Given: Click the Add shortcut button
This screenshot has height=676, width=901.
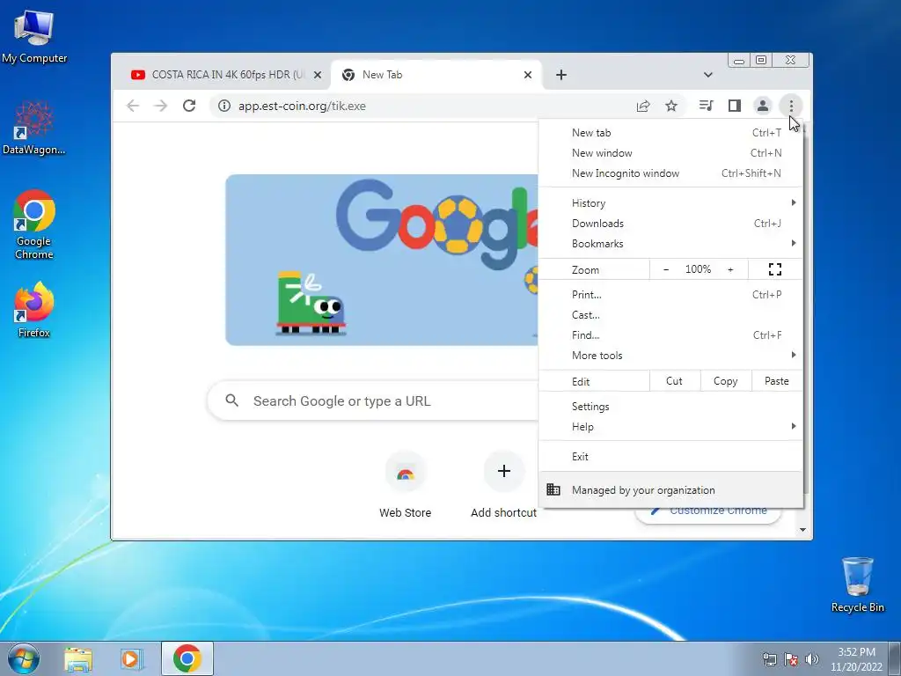Looking at the screenshot, I should tap(504, 486).
